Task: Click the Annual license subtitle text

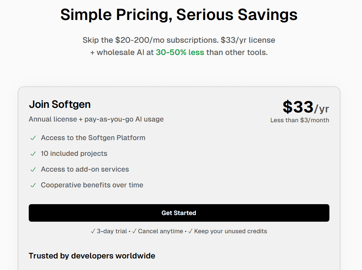Action: click(x=96, y=119)
